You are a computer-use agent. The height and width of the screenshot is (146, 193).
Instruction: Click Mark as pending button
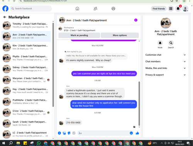(x=79, y=35)
